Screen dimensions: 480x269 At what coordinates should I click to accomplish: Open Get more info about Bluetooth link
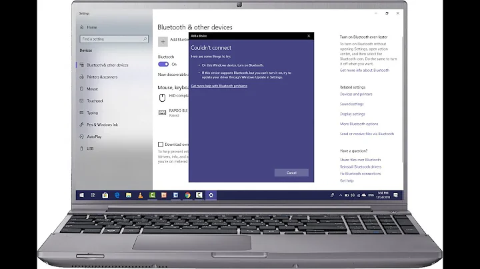365,71
